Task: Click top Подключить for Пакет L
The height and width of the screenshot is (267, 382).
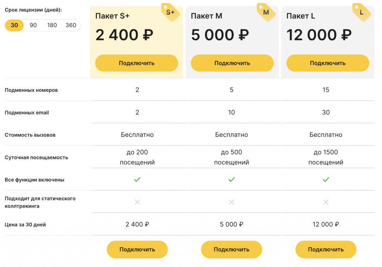Action: (x=328, y=63)
